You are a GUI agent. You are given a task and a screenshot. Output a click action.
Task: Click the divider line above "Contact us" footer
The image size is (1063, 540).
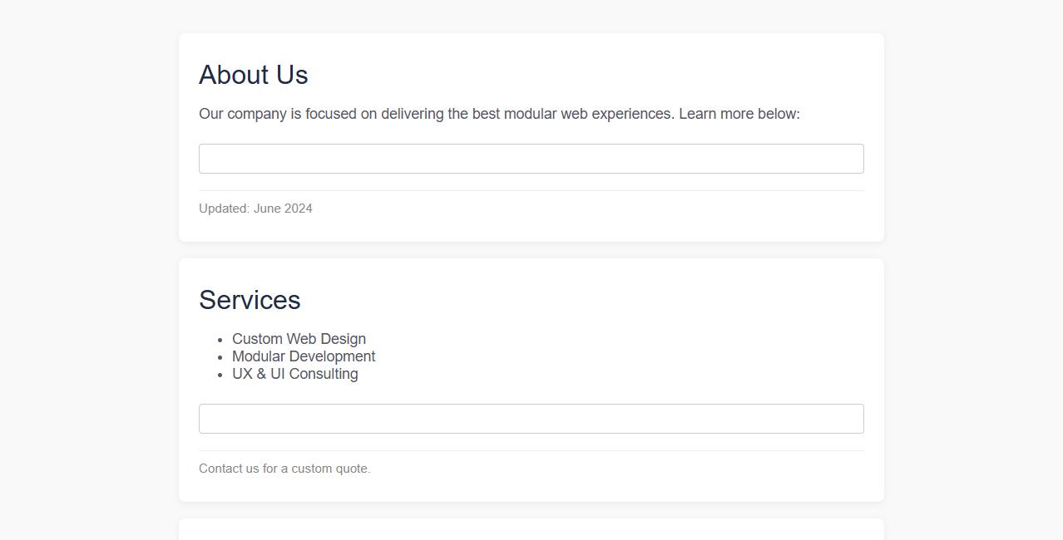531,451
